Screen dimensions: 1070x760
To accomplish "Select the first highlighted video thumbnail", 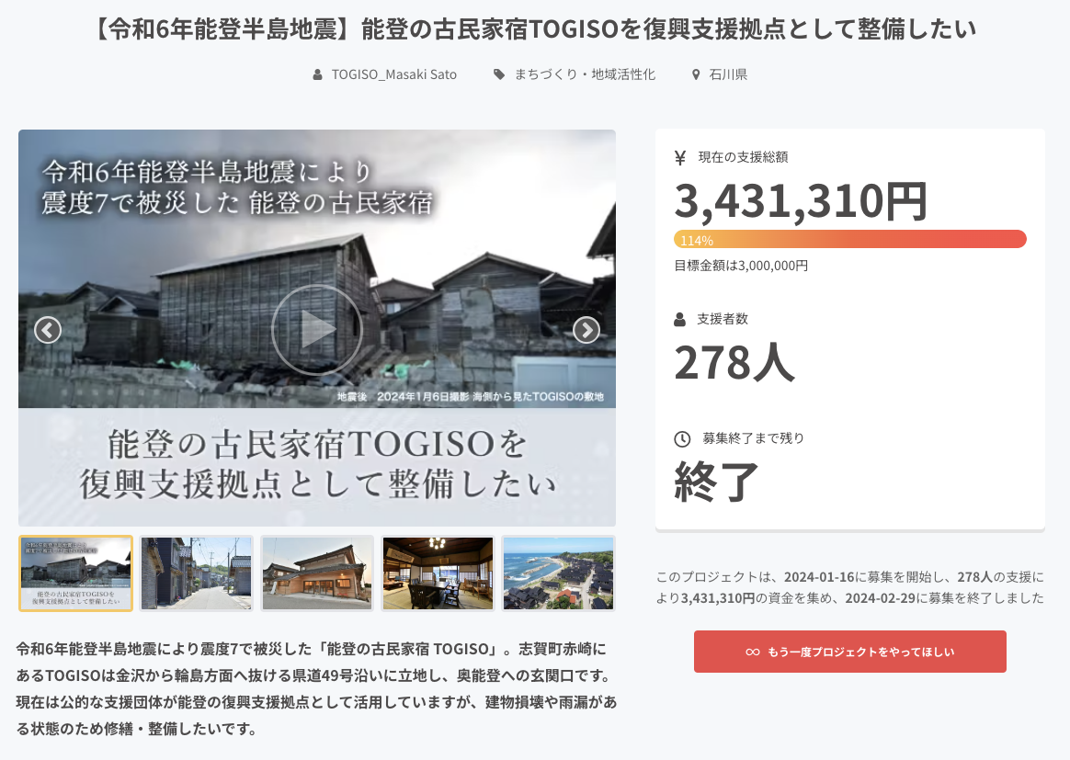I will coord(75,573).
